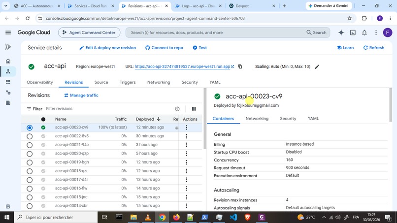Viewport: 397px width, 223px height.
Task: Click plus icon on acc-api-00023-cv9 row
Action: (x=177, y=128)
